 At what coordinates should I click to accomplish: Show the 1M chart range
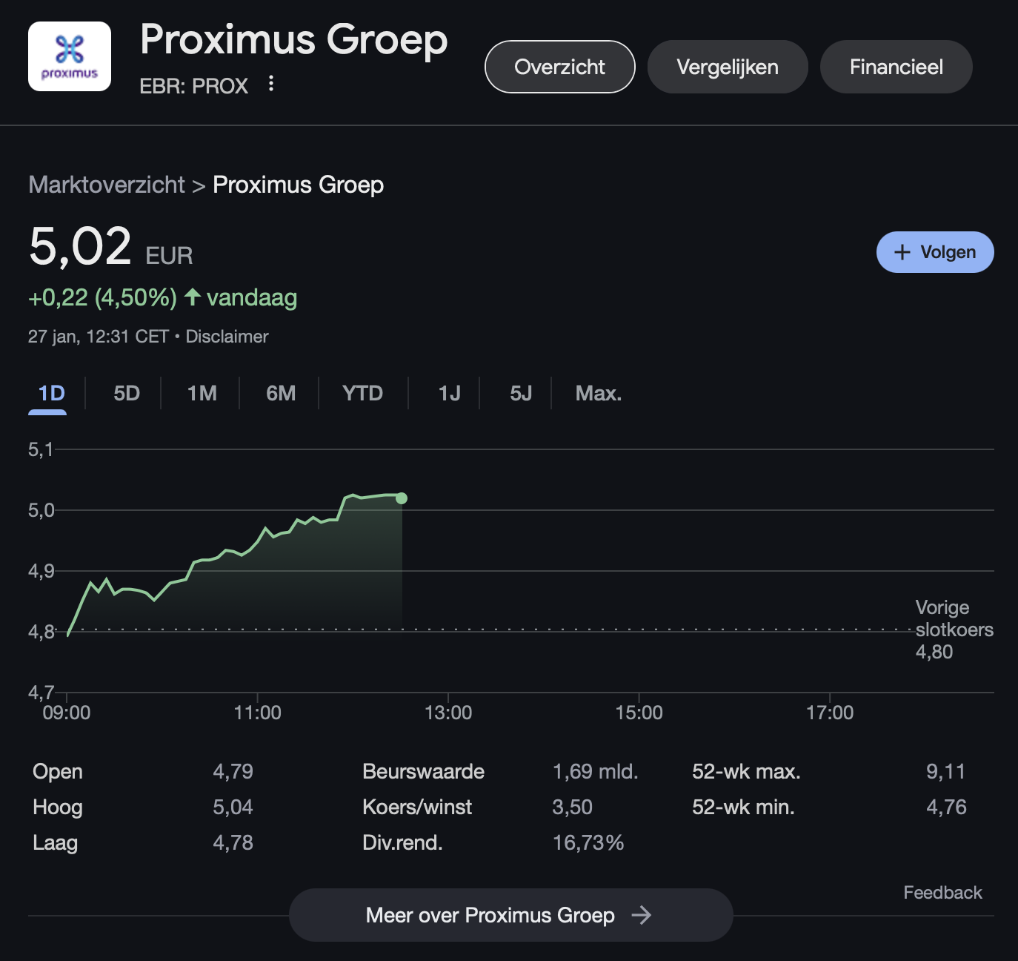pyautogui.click(x=202, y=393)
